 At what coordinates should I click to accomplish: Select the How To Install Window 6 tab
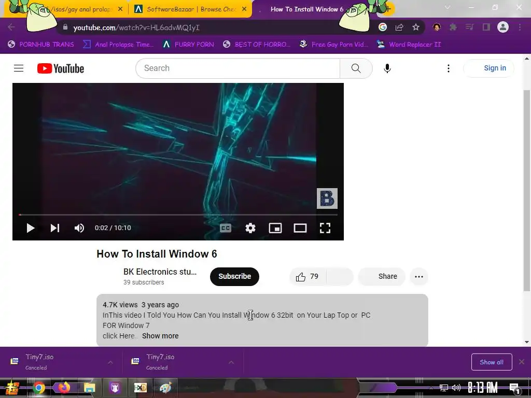[x=306, y=9]
